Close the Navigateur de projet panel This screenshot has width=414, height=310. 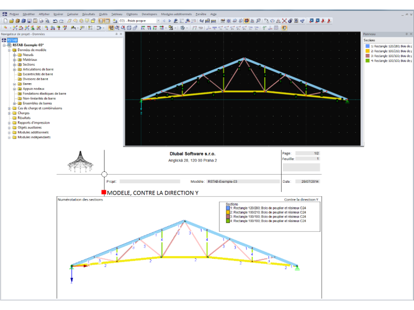click(x=121, y=34)
